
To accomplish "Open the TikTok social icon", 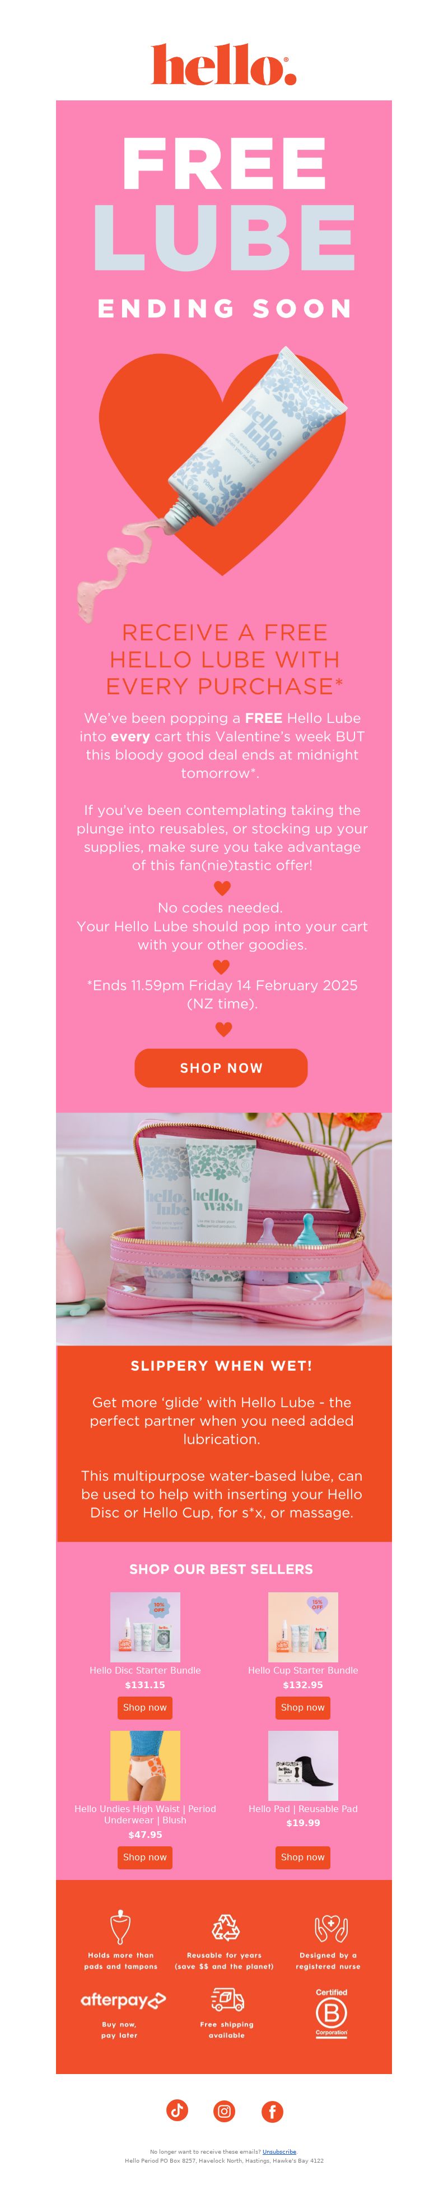I will coord(176,2110).
